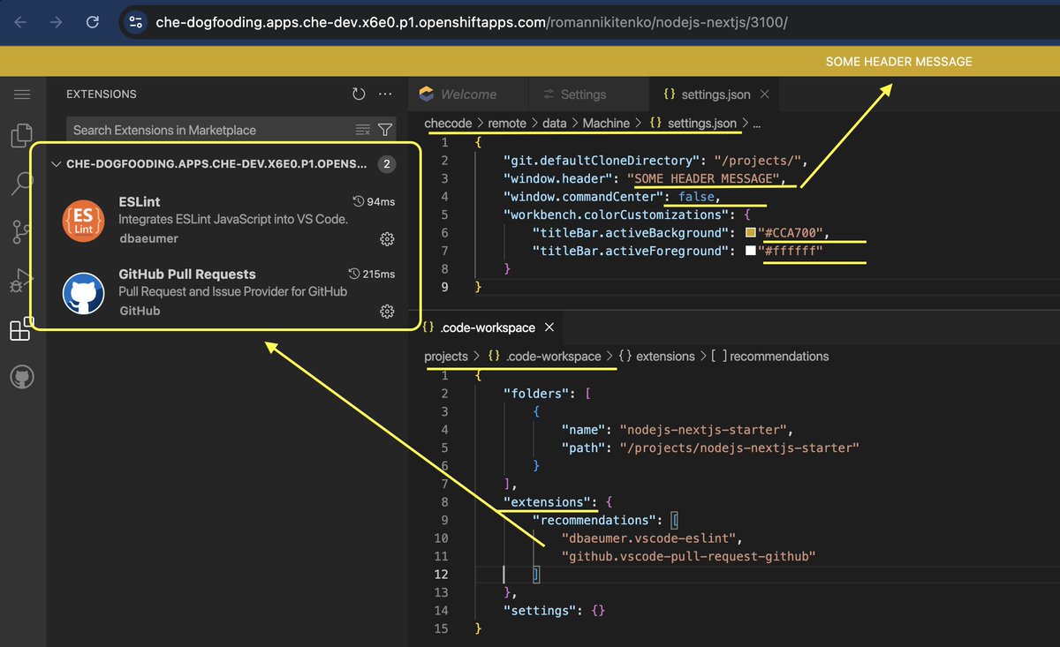The height and width of the screenshot is (647, 1060).
Task: Reload the browser page
Action: [x=94, y=22]
